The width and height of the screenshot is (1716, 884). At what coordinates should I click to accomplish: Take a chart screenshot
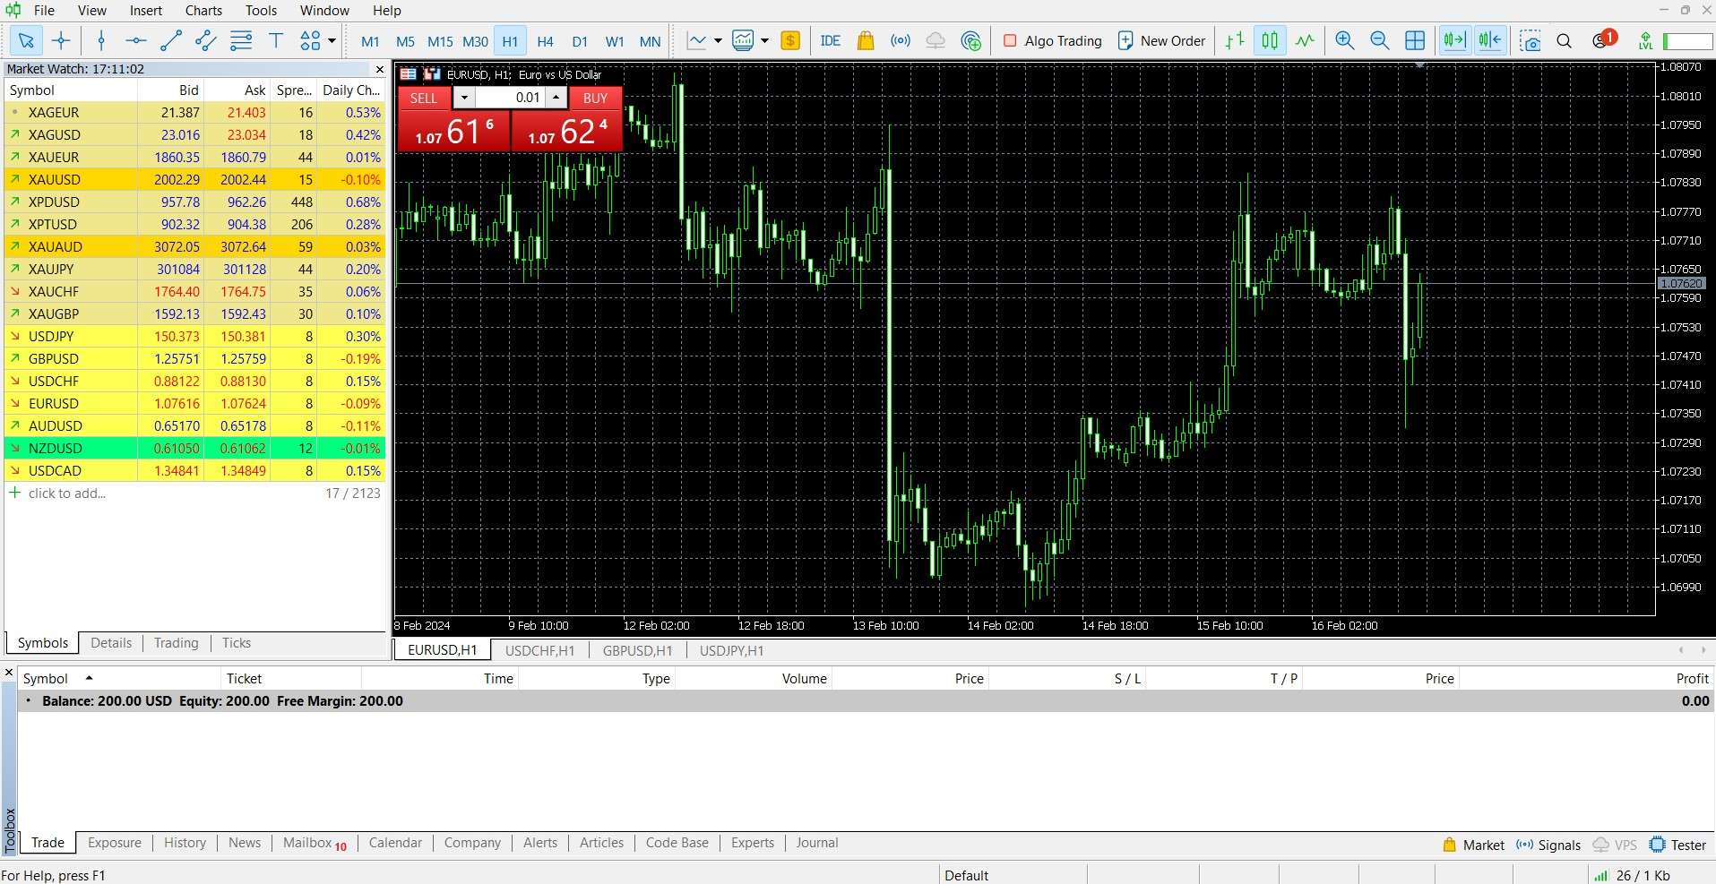click(x=1531, y=40)
